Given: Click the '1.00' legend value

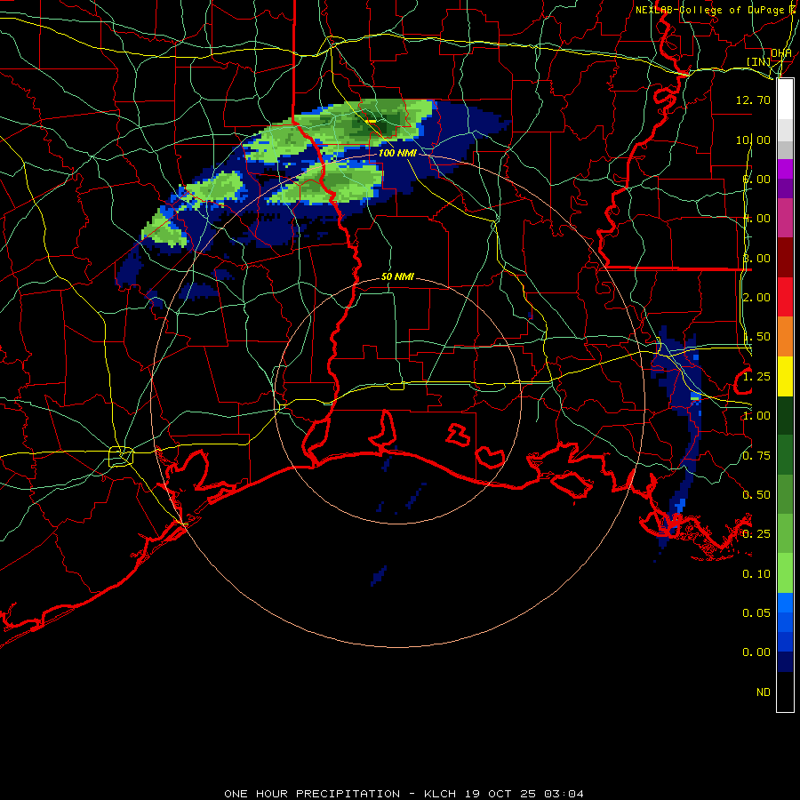Looking at the screenshot, I should point(756,416).
